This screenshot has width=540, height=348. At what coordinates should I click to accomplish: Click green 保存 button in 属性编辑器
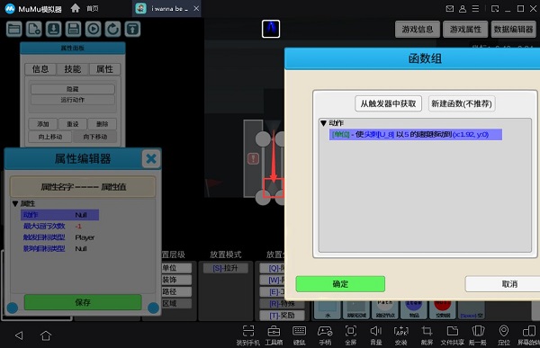point(83,302)
